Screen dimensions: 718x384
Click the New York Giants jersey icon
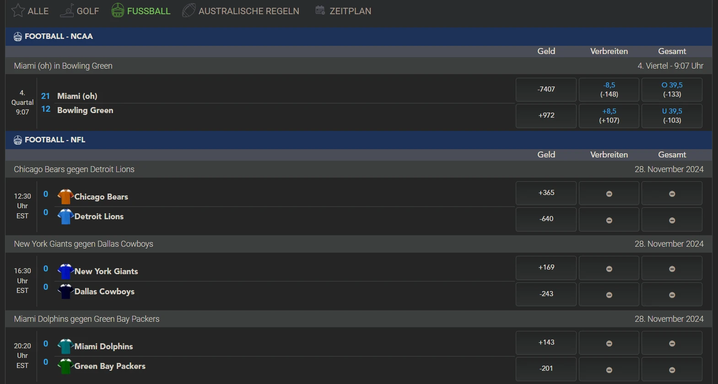tap(65, 271)
